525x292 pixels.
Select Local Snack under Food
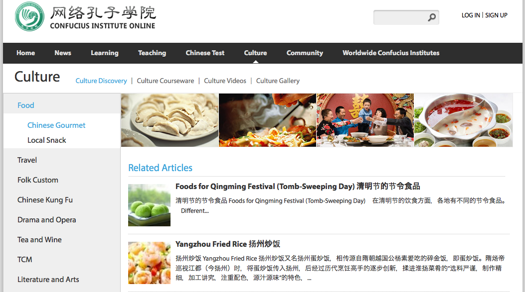coord(47,140)
